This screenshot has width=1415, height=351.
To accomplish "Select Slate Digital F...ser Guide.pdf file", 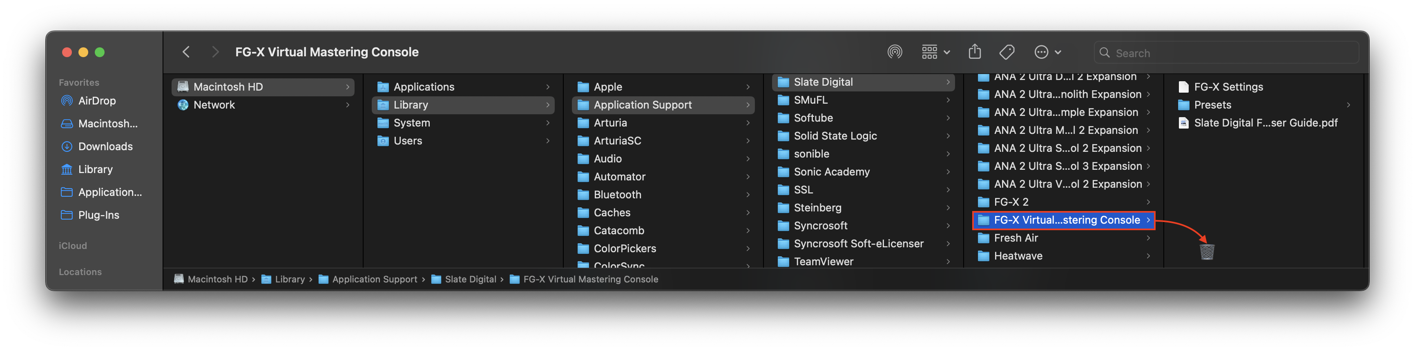I will click(1263, 123).
